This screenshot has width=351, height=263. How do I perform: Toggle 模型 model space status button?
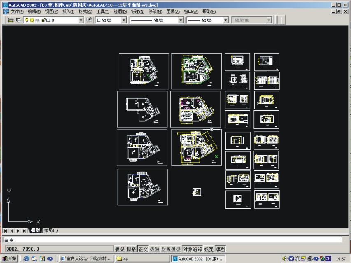click(x=221, y=249)
